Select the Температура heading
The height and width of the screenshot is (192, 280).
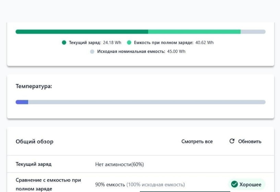coord(34,86)
